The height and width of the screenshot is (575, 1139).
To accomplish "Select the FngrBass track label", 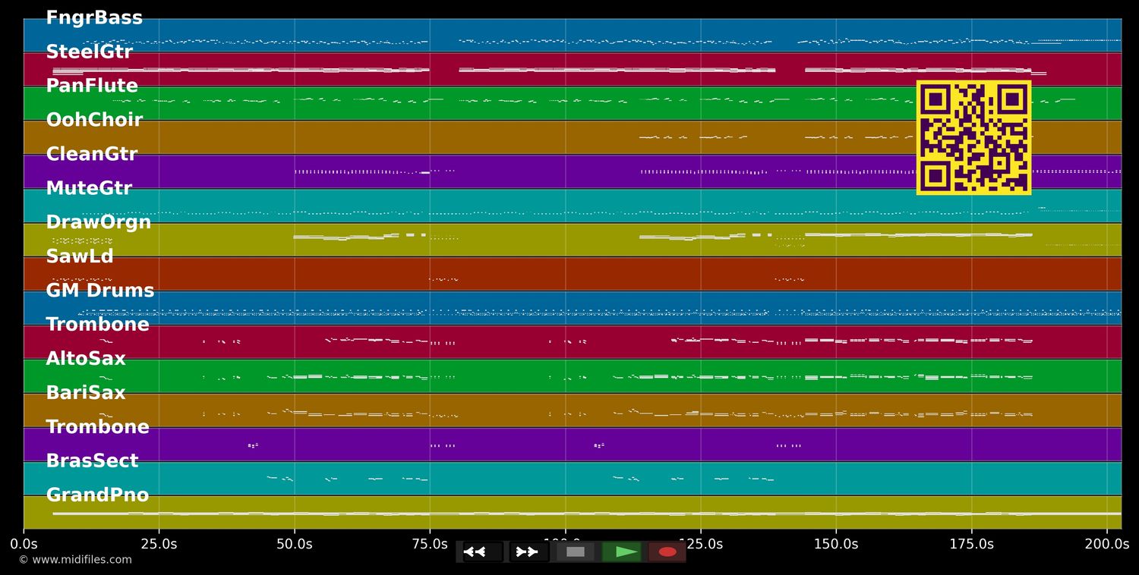I will [94, 18].
